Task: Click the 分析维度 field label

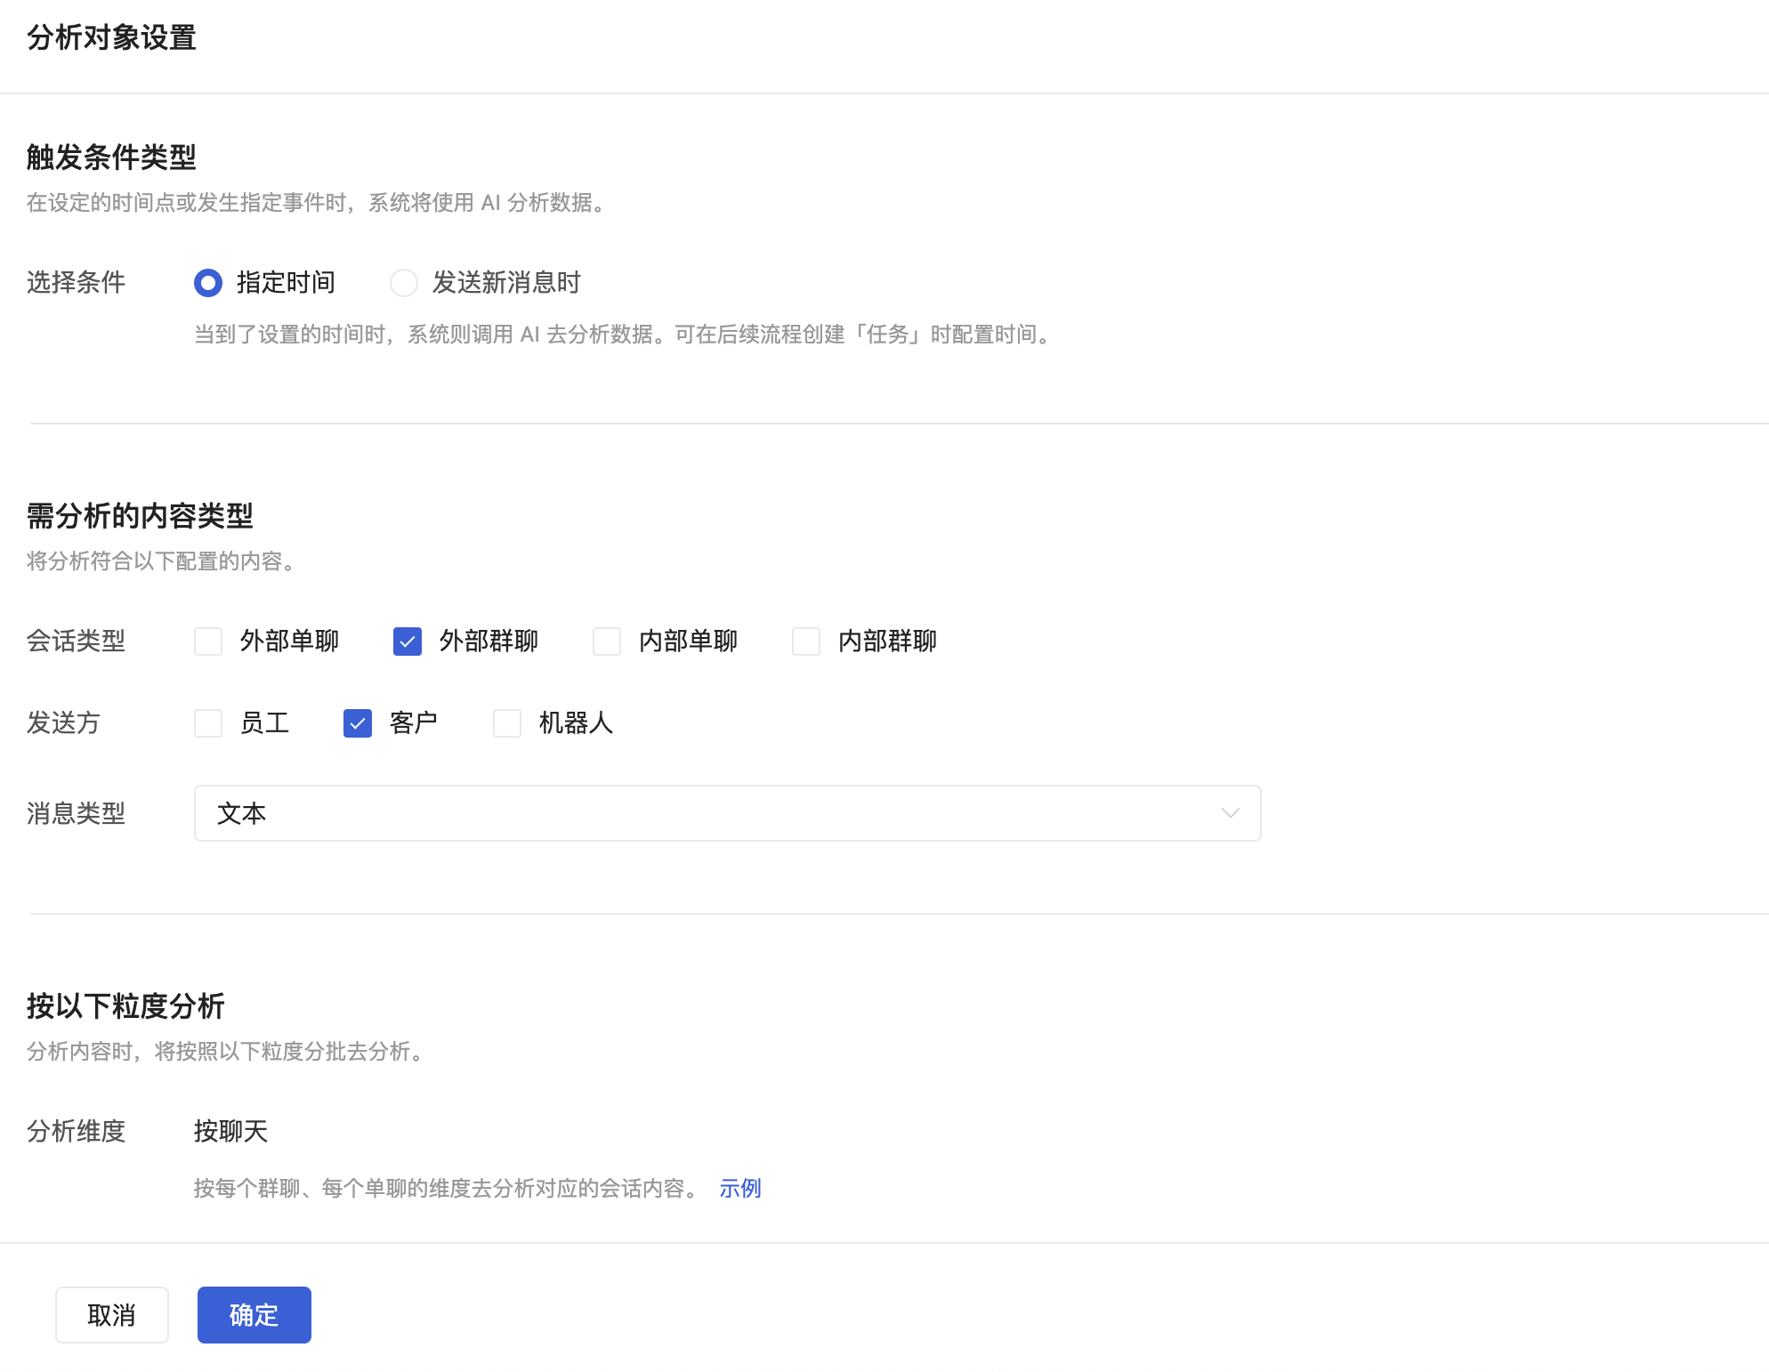Action: pos(77,1132)
